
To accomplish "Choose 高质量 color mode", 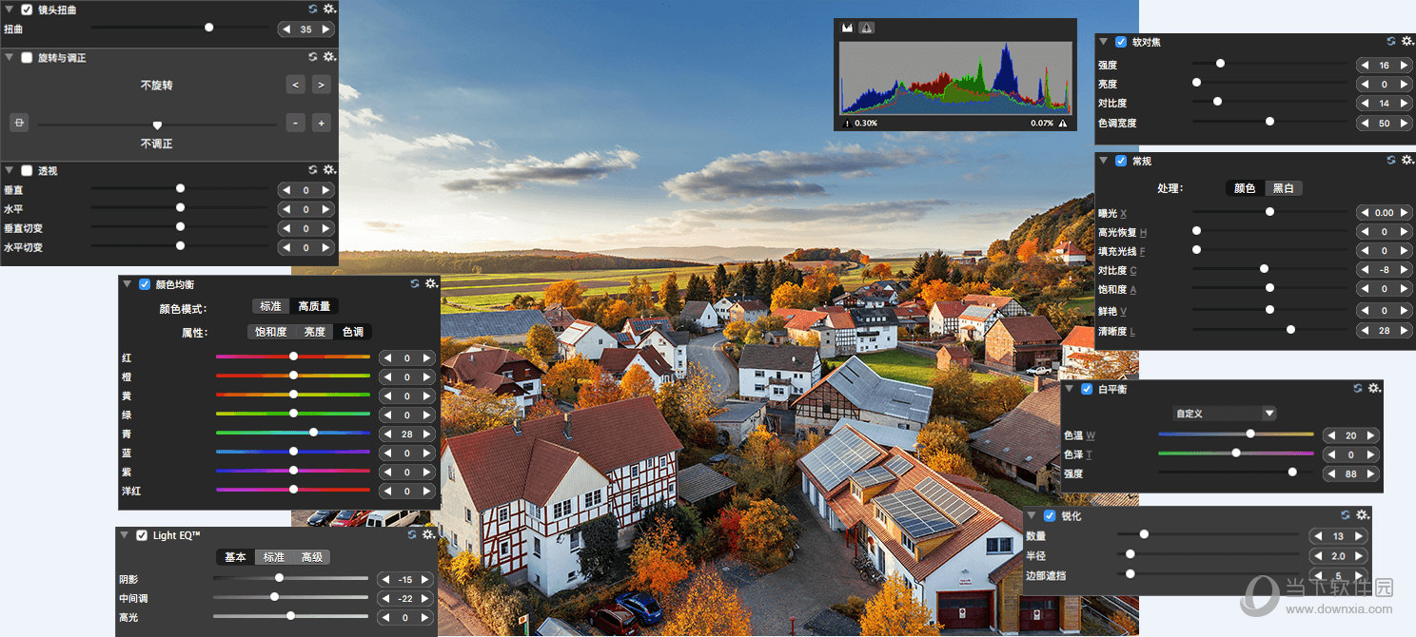I will coord(314,306).
